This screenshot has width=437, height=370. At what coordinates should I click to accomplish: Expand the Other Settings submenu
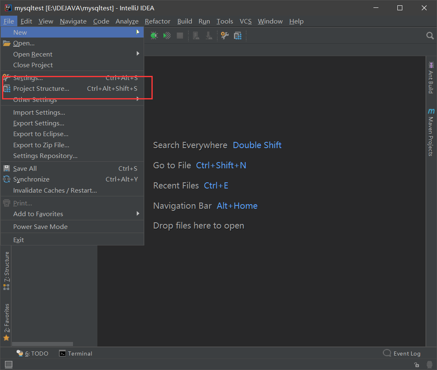click(73, 99)
